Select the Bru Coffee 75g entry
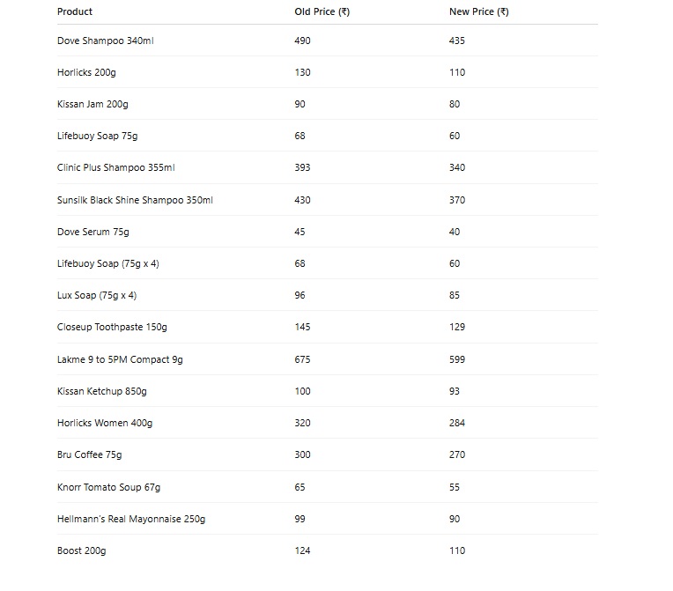This screenshot has width=673, height=591. point(89,454)
